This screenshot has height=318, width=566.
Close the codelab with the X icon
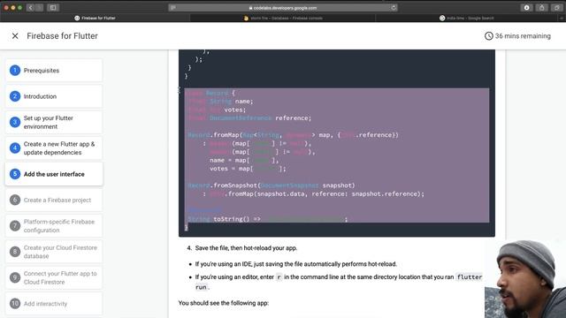(x=15, y=36)
